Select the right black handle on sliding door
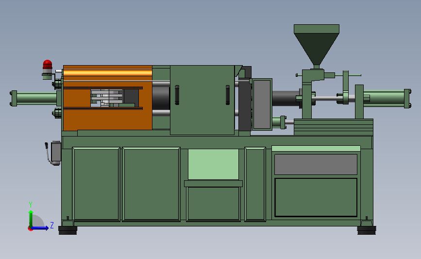Screen dimensions: 421x259 tap(228, 95)
